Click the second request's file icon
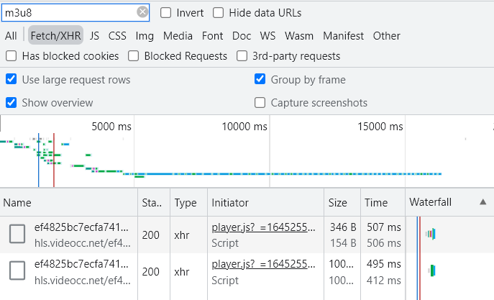The height and width of the screenshot is (300, 494). point(17,271)
